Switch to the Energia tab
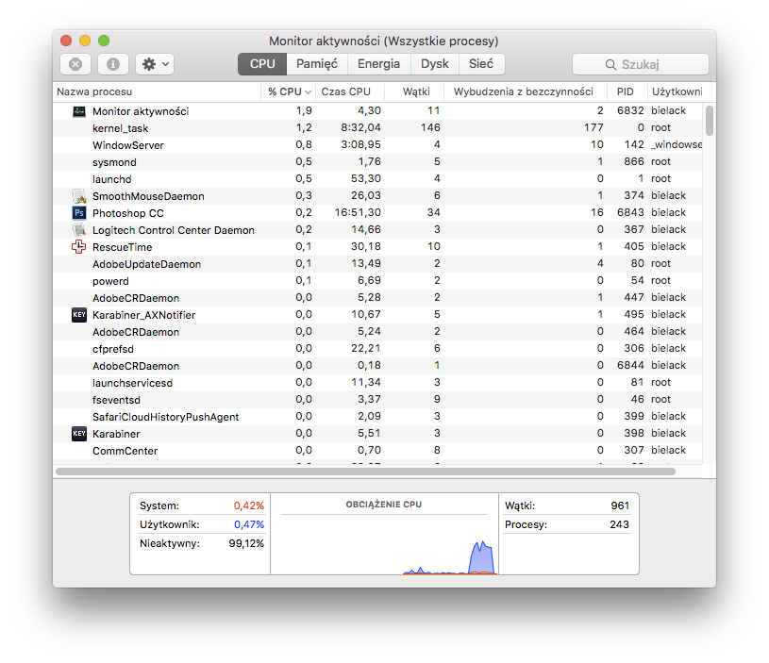This screenshot has width=769, height=663. click(x=378, y=64)
